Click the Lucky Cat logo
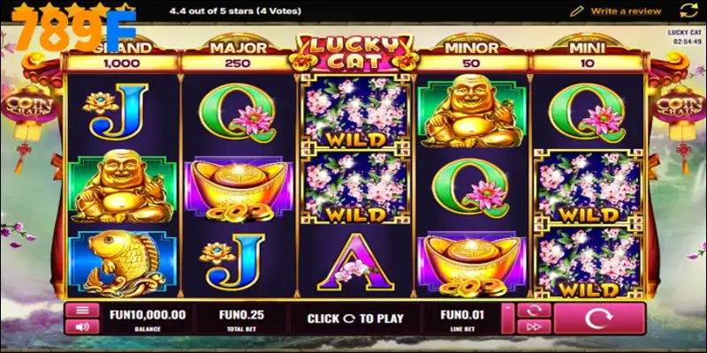Screen dimensions: 707x353 tap(354, 53)
